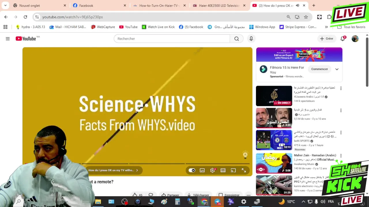Switch to the Facebook tab
Screen dimensions: 369x207
pyautogui.click(x=99, y=5)
